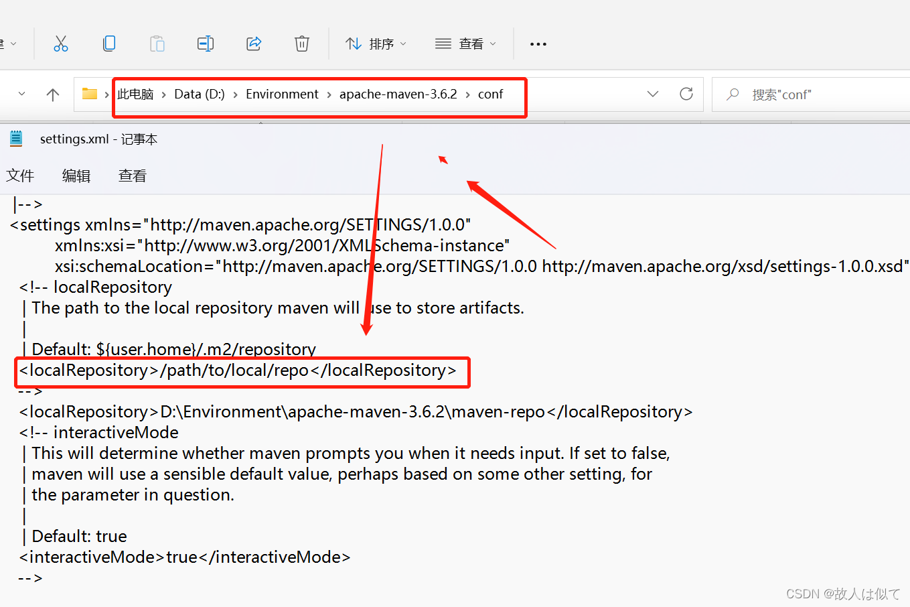The image size is (910, 607).
Task: Expand chevron after apache-maven-3.6.2 in breadcrumb
Action: (x=467, y=95)
